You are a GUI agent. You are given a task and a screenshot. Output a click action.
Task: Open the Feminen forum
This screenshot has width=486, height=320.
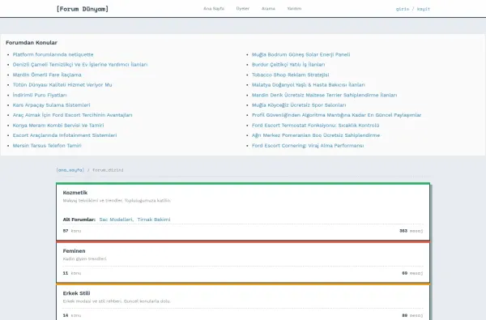pyautogui.click(x=74, y=251)
